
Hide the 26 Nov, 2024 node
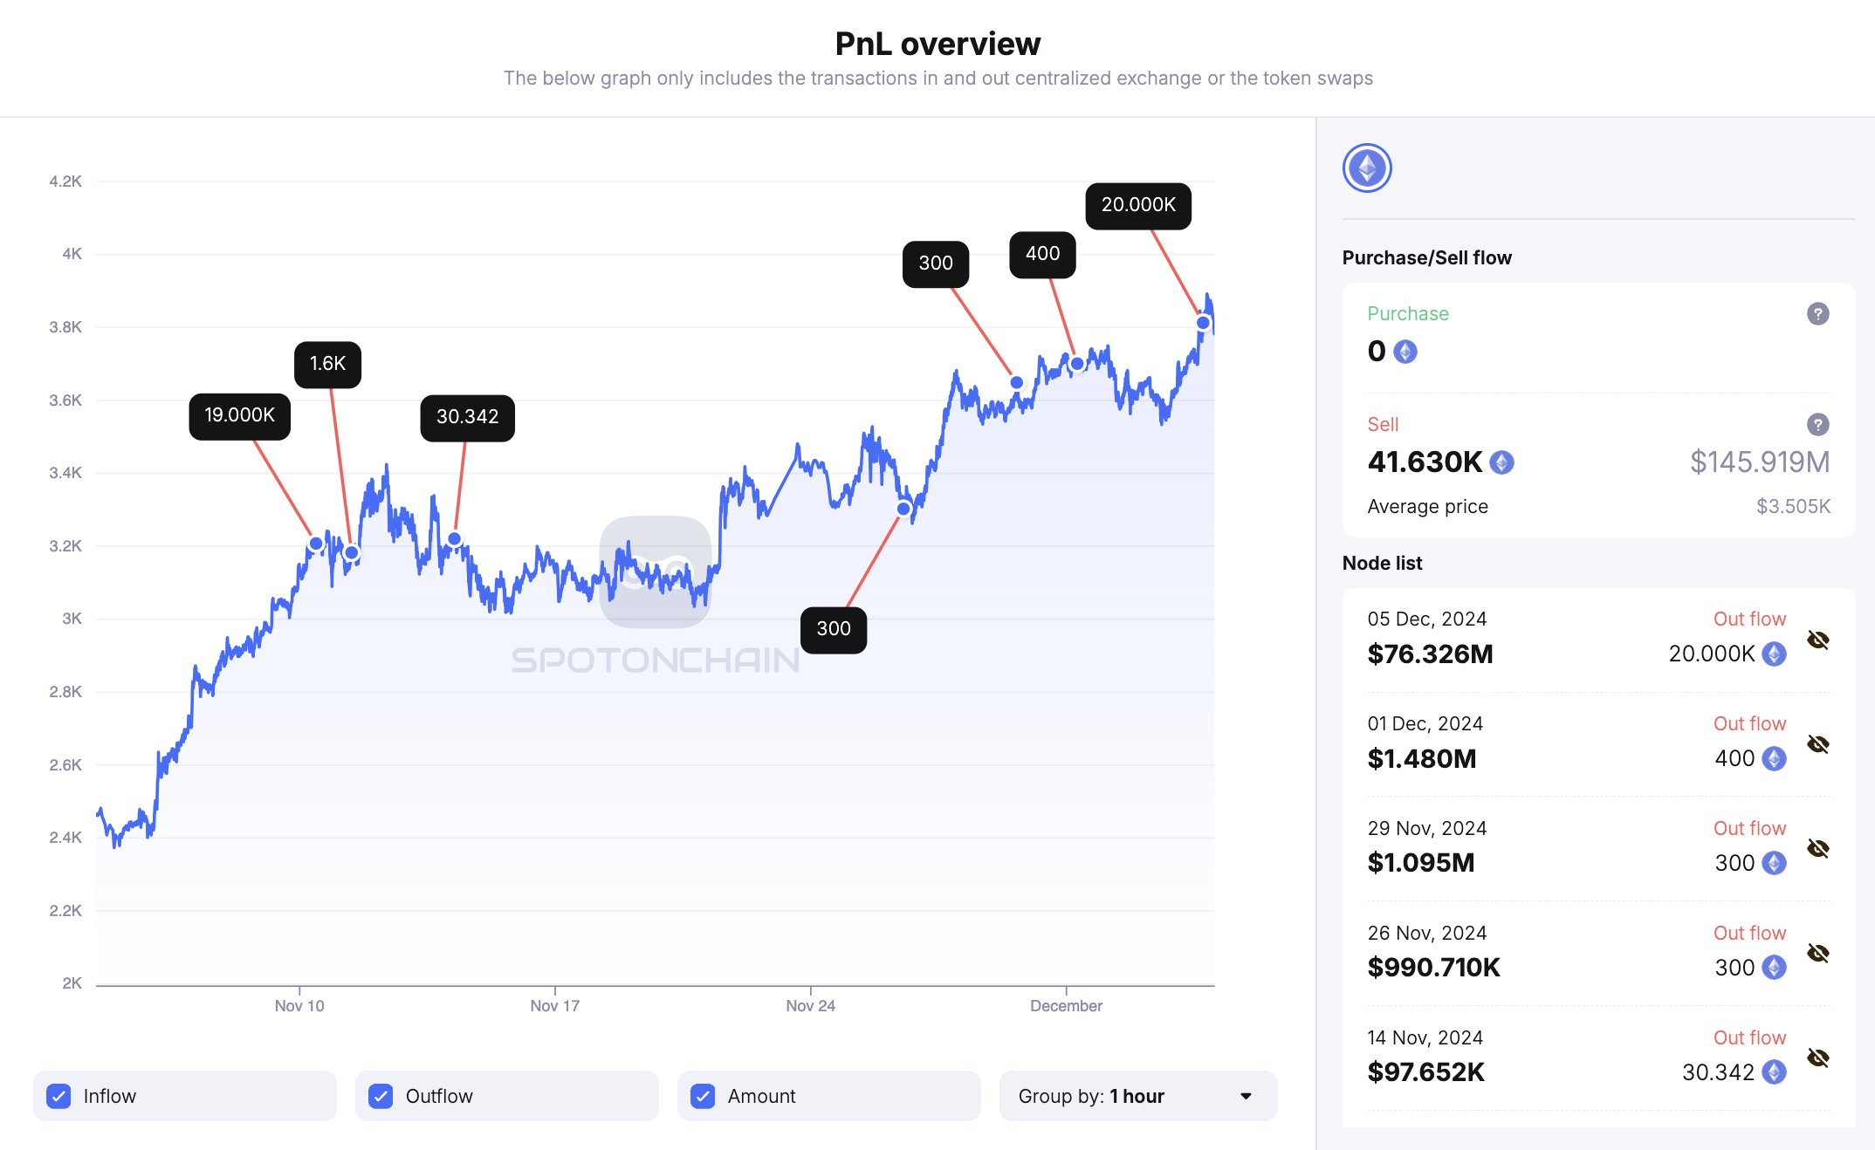[x=1817, y=953]
